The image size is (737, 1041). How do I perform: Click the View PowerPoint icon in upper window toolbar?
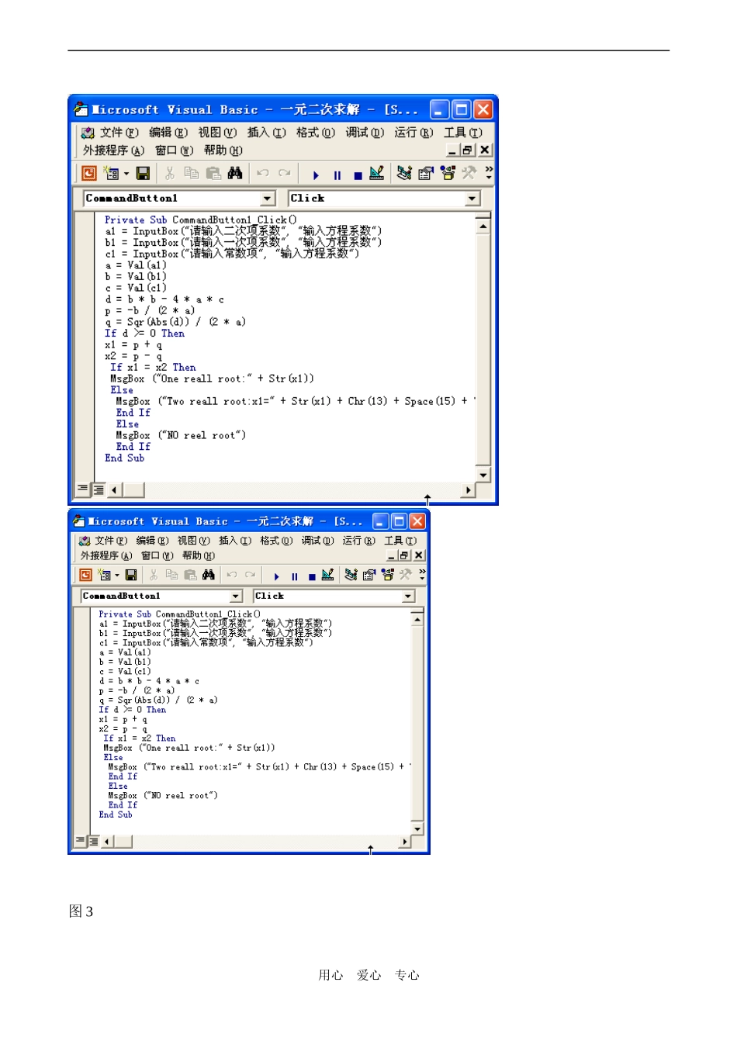click(x=88, y=174)
